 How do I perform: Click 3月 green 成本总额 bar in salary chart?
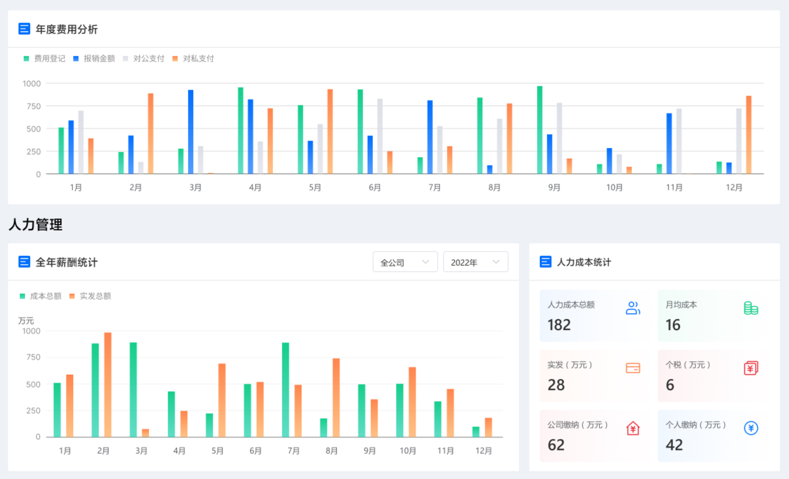133,390
